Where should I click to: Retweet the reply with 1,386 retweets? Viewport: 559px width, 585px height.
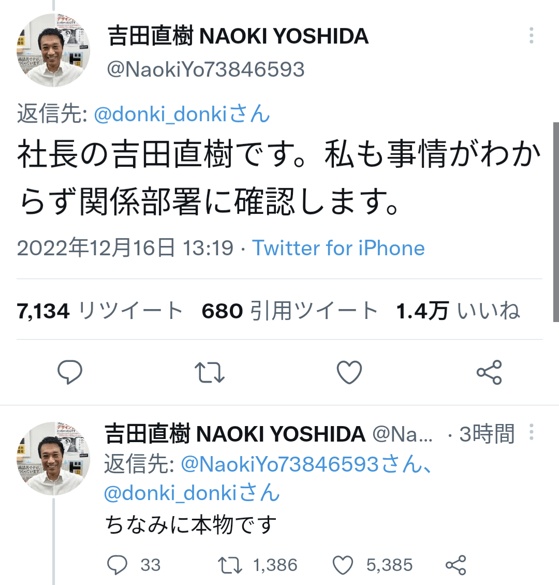point(230,565)
